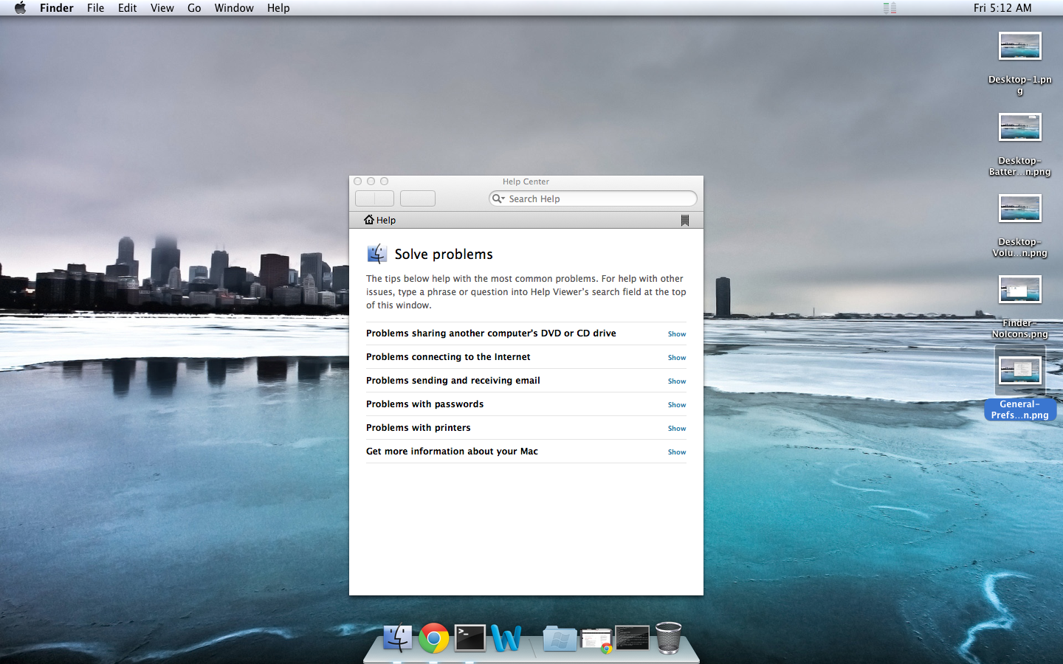Open the Go menu
The image size is (1063, 664).
[x=194, y=8]
